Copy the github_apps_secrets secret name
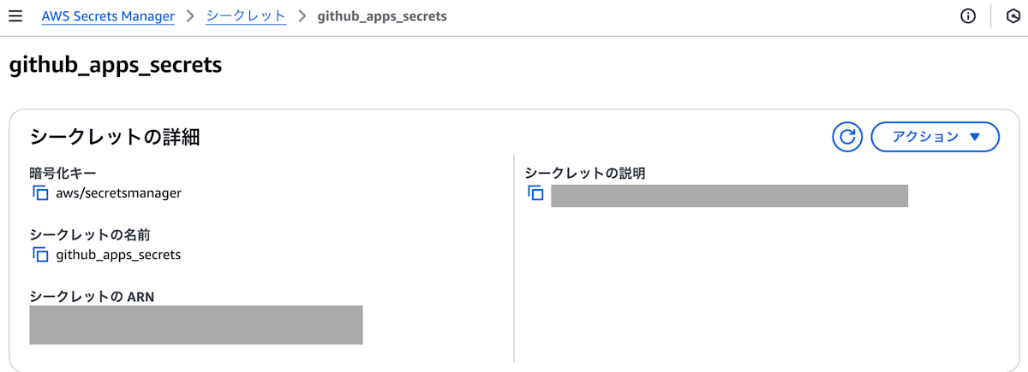 point(40,255)
